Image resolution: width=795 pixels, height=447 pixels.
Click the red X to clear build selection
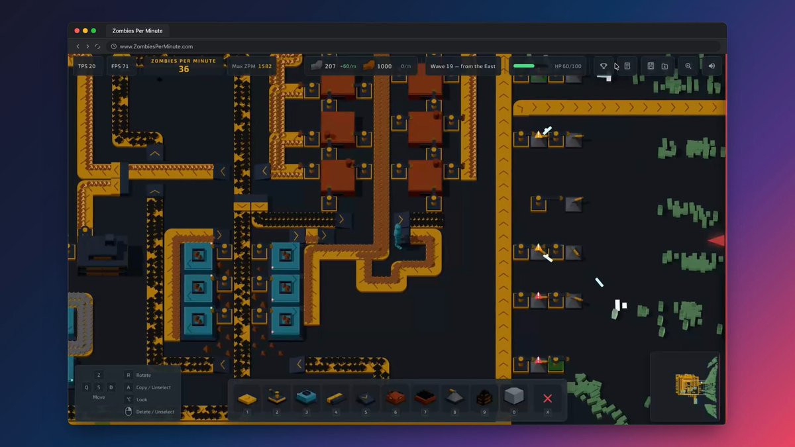(x=547, y=398)
